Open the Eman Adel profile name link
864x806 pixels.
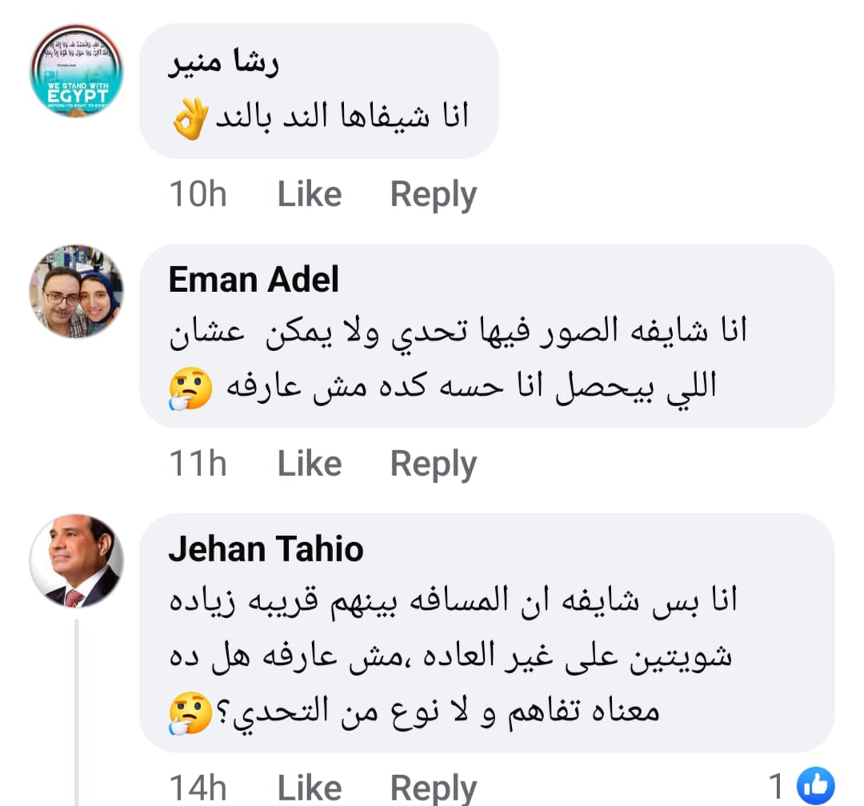click(254, 280)
